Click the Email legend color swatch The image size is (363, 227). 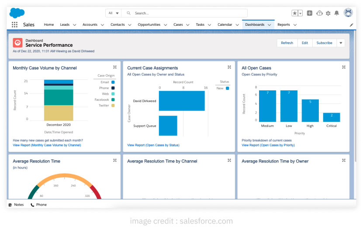click(x=113, y=82)
